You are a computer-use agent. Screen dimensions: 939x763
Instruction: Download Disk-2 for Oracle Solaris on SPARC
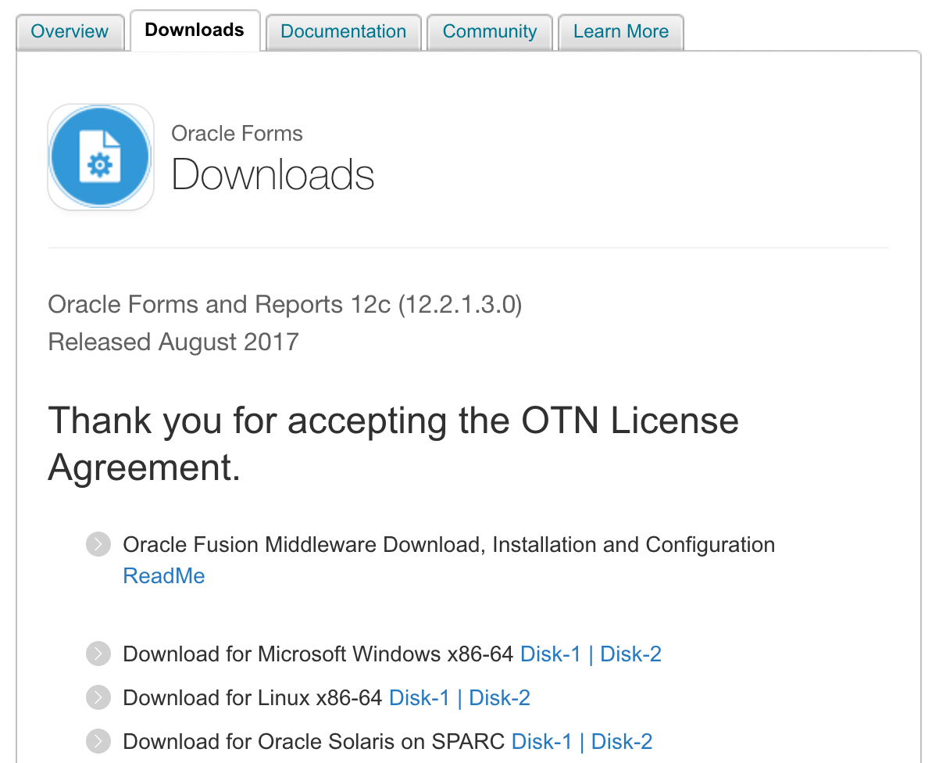tap(621, 741)
